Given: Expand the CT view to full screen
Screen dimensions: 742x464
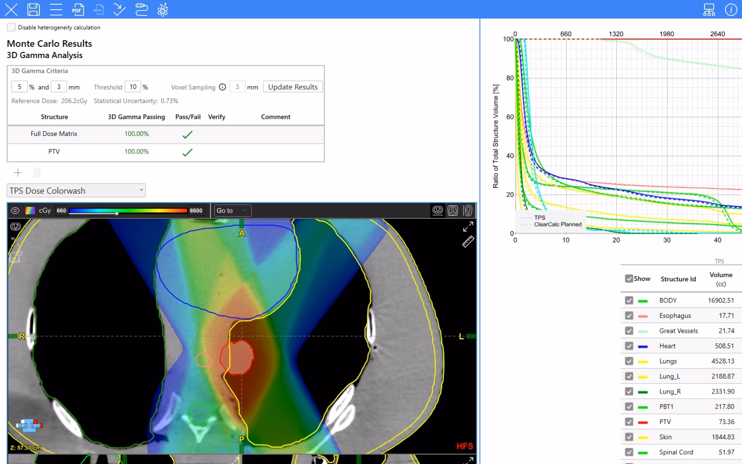Looking at the screenshot, I should pos(468,226).
